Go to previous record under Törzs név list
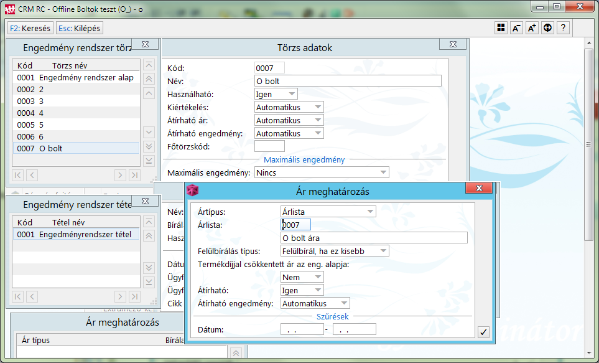Screen dimensions: 599x363 (x=32, y=175)
